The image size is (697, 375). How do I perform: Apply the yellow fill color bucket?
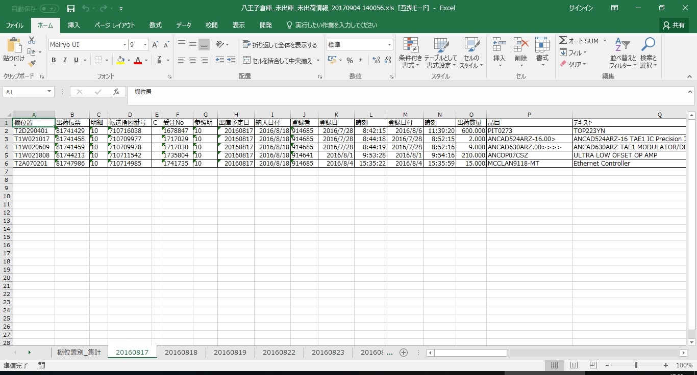coord(120,60)
